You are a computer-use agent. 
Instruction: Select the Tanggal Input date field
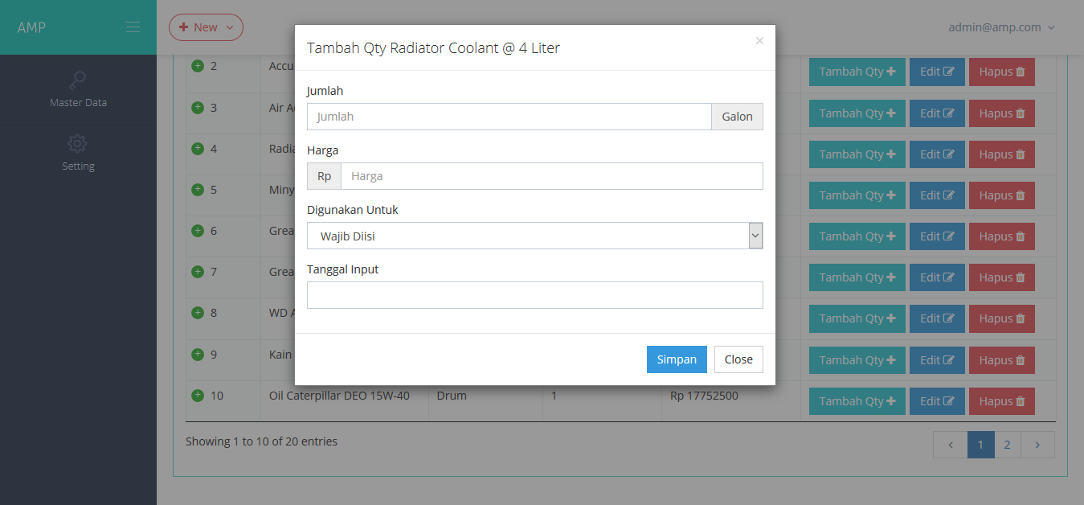pyautogui.click(x=534, y=295)
